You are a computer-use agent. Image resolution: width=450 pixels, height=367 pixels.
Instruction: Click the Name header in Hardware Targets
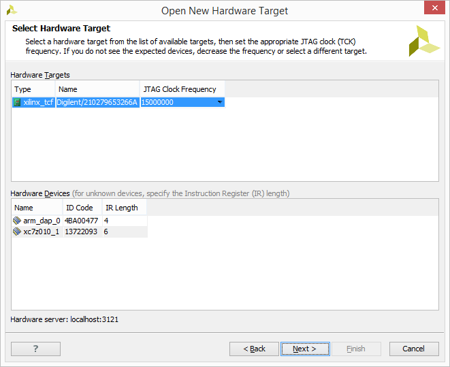coord(97,89)
